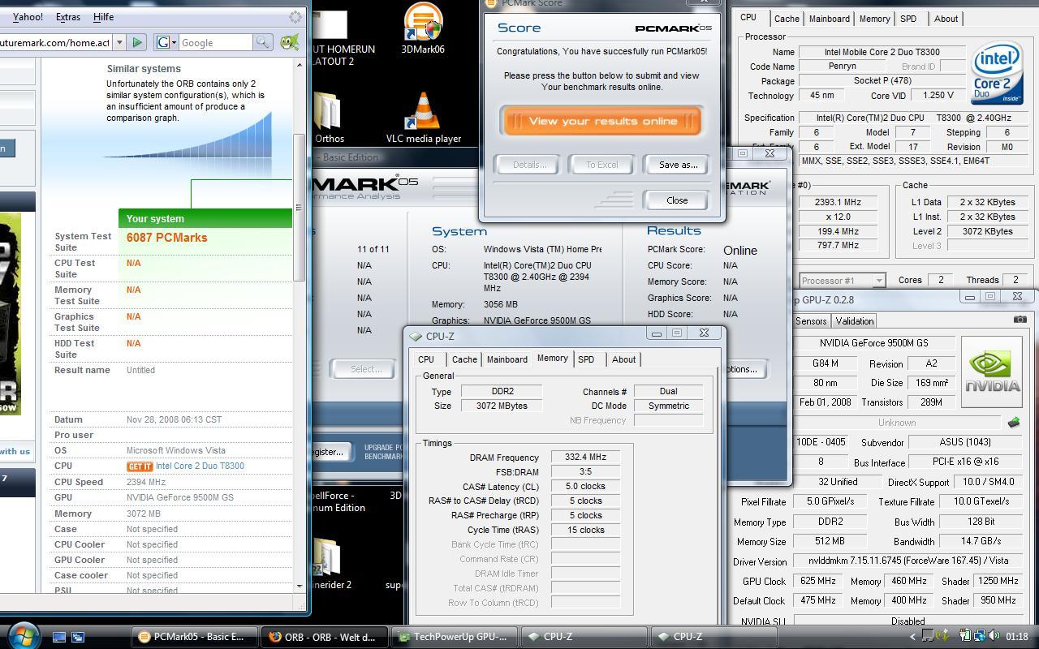1039x649 pixels.
Task: Open the Yahoo! menu item
Action: [28, 16]
